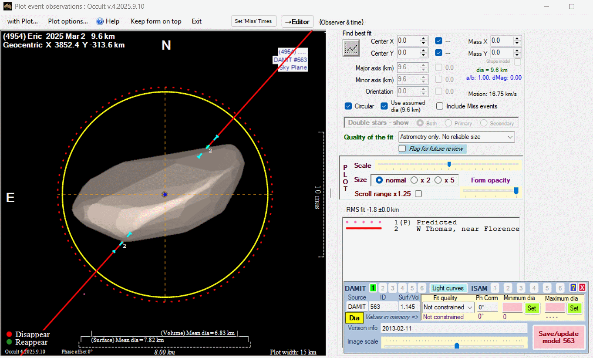Close the DAMIT panel with red X
Image resolution: width=593 pixels, height=358 pixels.
(582, 288)
